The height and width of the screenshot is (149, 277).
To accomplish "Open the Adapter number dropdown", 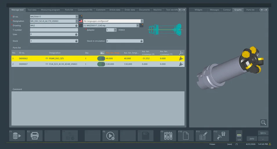I will pyautogui.click(x=115, y=30).
